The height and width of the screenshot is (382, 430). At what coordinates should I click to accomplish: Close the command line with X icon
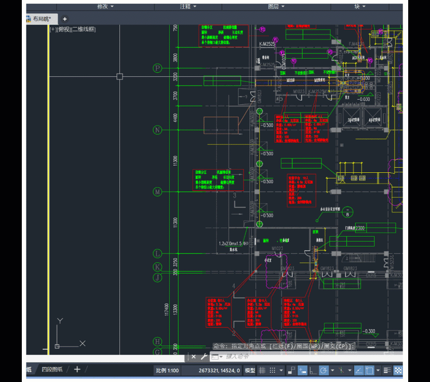193,357
